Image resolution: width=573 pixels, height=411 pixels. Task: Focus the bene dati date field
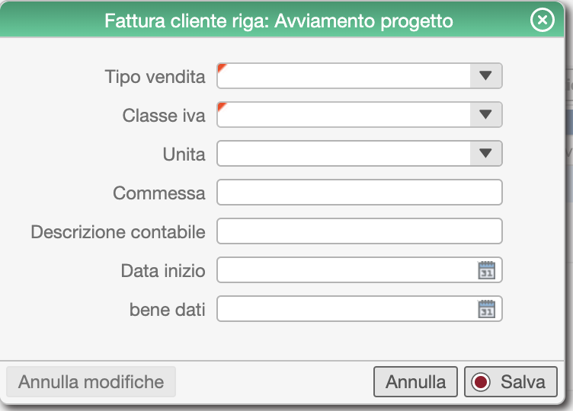347,309
